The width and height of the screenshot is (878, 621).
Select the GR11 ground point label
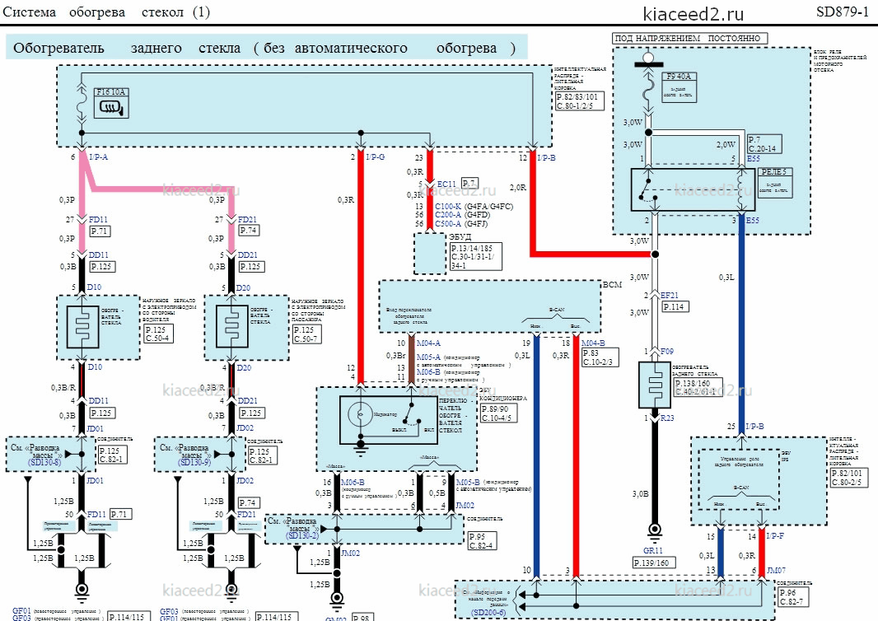[653, 551]
